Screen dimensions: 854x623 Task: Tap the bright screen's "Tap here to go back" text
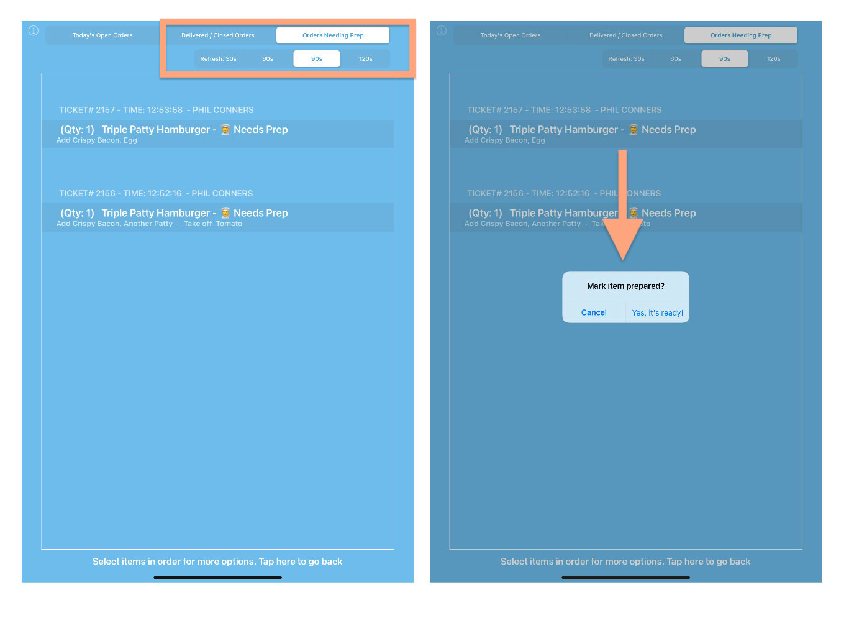[x=301, y=562]
